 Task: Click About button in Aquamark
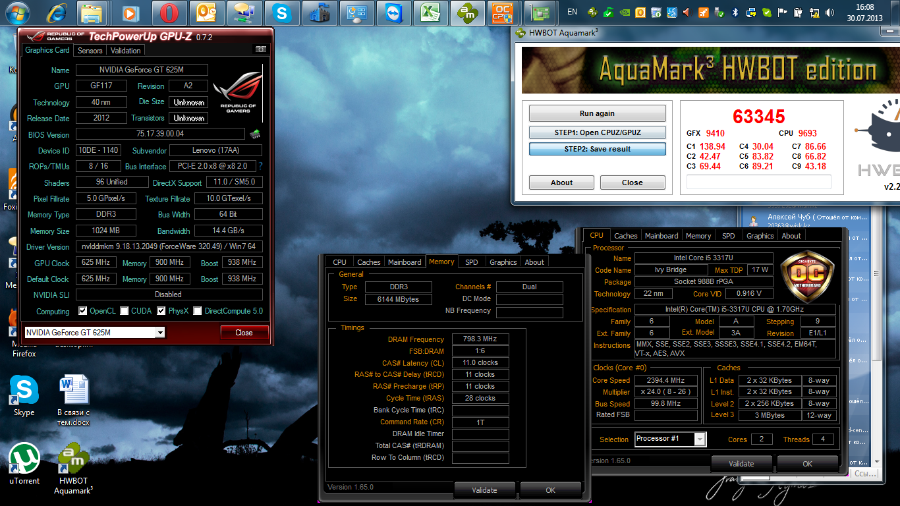[561, 183]
